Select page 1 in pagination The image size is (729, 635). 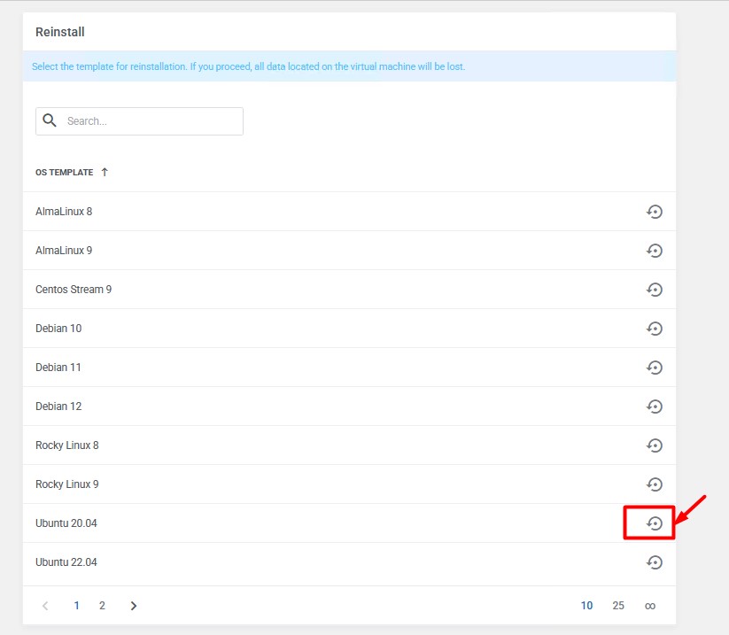[x=77, y=606]
